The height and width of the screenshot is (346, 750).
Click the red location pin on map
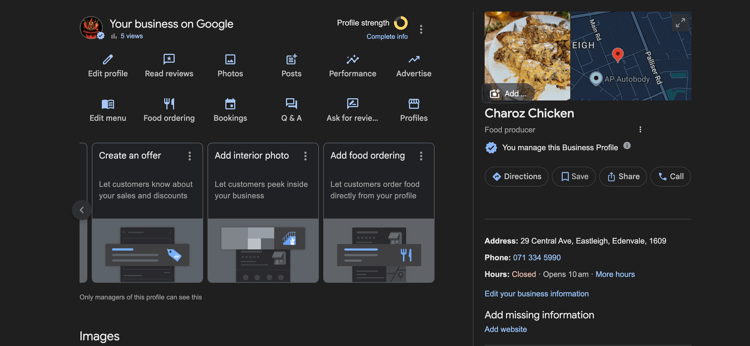click(618, 55)
